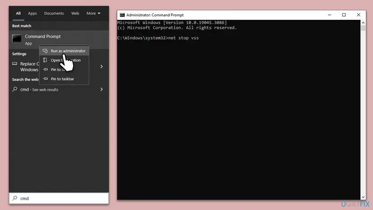Click the cmd icon in Command Prompt title bar
Viewport: 373px width, 210px height.
coord(122,15)
